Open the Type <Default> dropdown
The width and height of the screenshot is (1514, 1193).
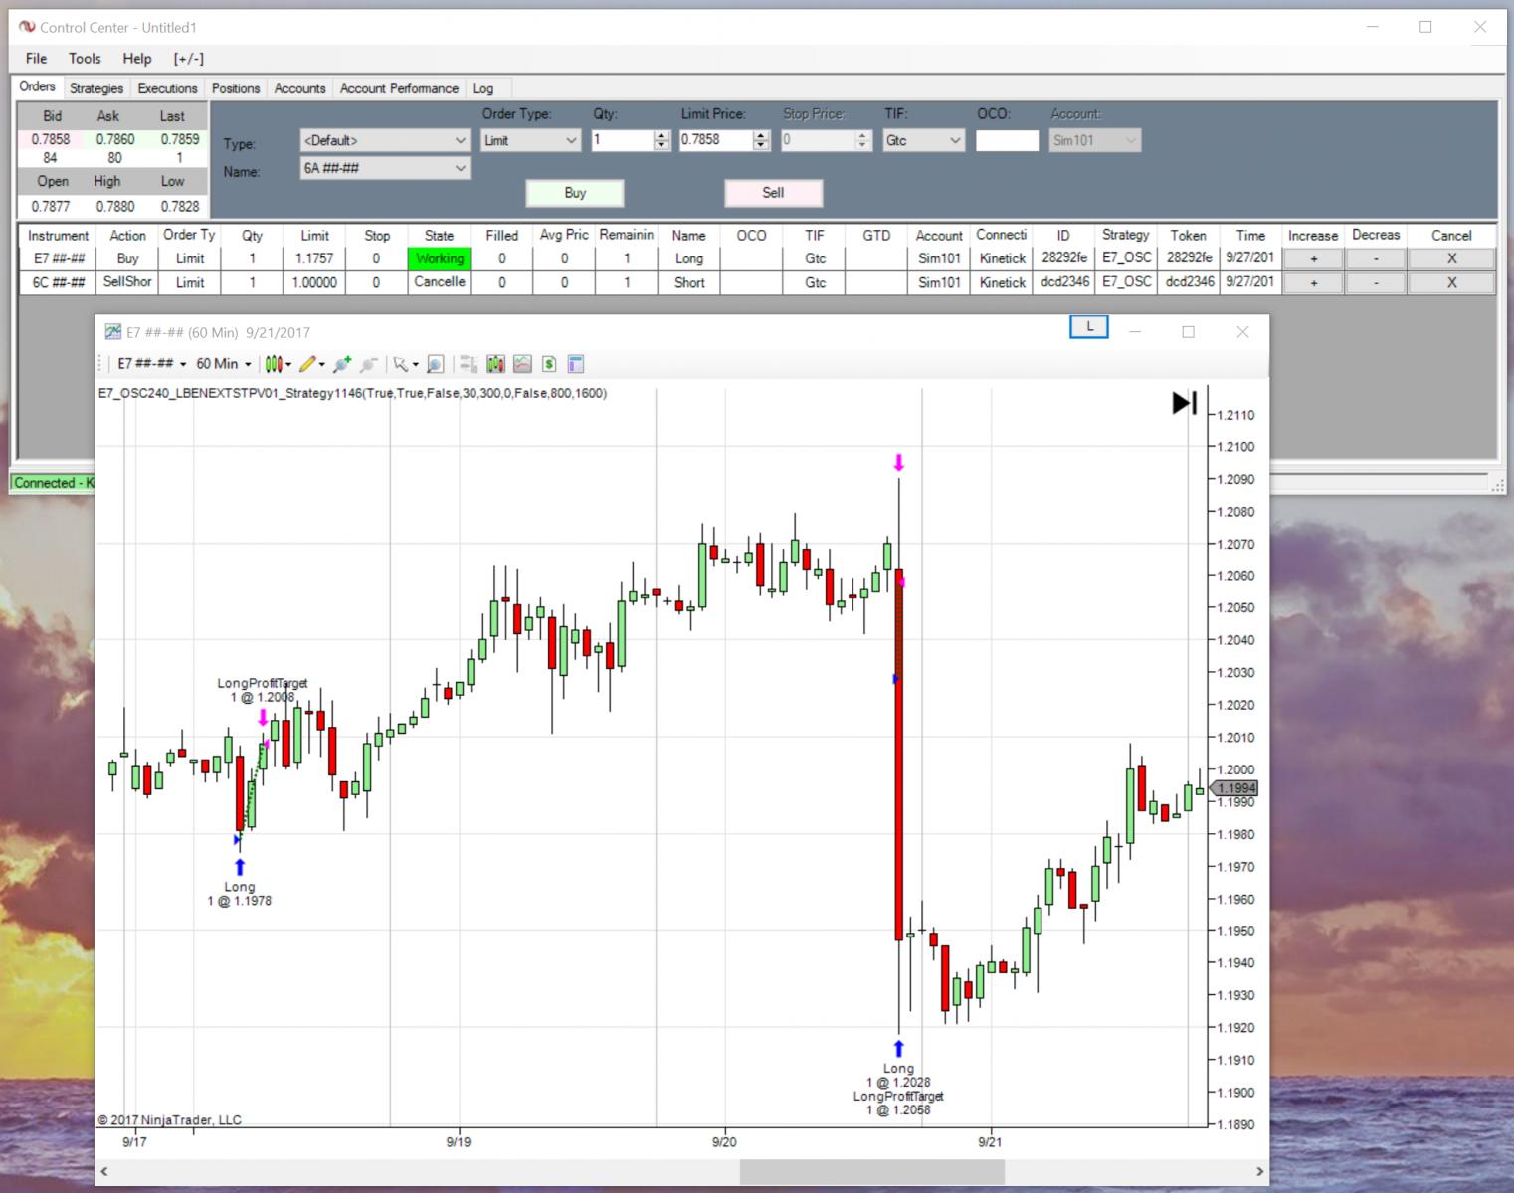[384, 140]
